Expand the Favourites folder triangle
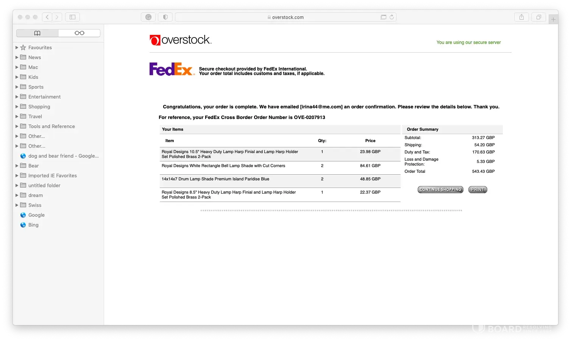The height and width of the screenshot is (341, 571). coord(17,47)
